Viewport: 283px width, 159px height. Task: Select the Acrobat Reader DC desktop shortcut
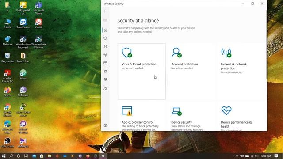pyautogui.click(x=8, y=76)
